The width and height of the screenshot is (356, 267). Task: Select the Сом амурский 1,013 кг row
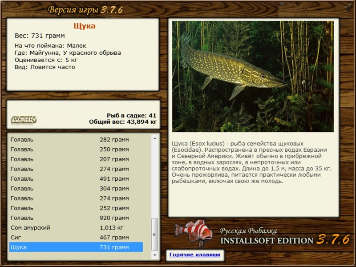(76, 227)
